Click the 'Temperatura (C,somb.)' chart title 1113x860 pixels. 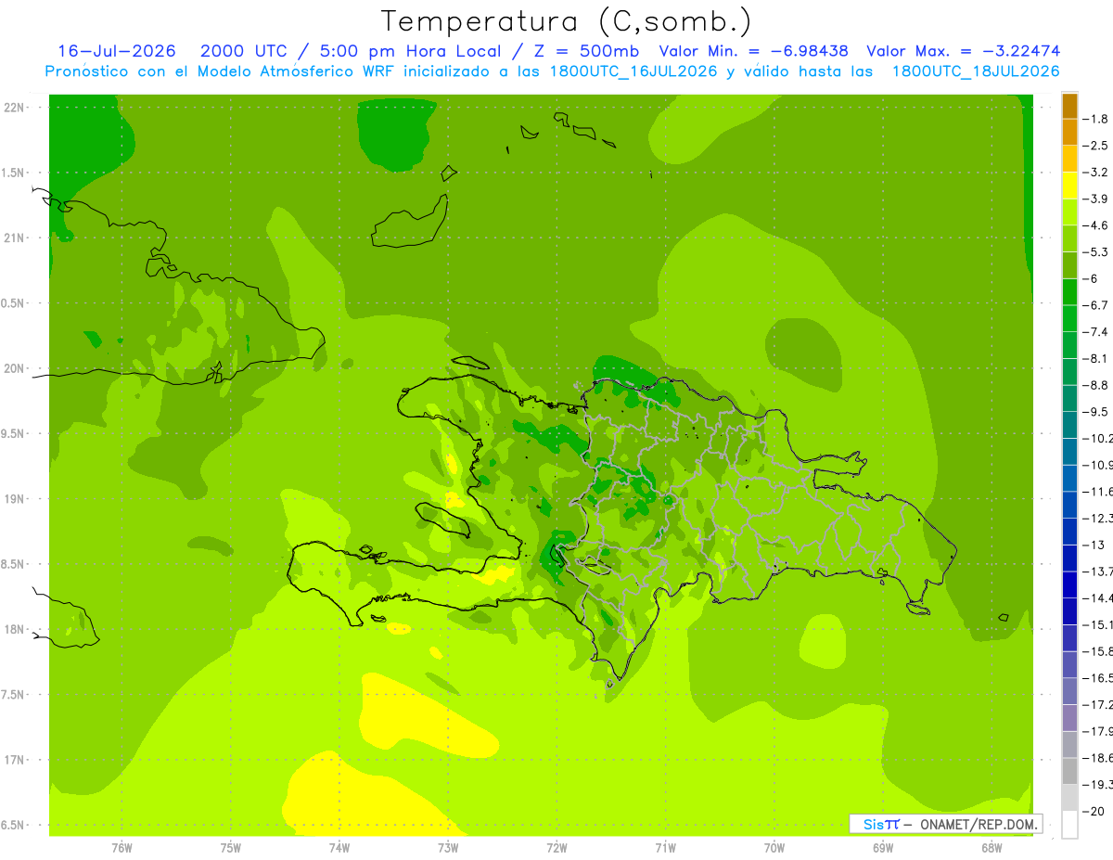(566, 21)
